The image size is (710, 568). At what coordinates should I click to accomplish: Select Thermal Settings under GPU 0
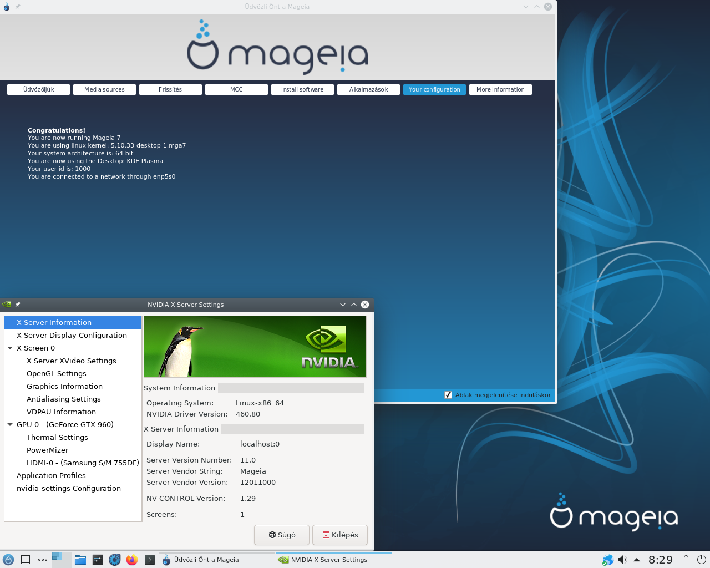(73, 437)
